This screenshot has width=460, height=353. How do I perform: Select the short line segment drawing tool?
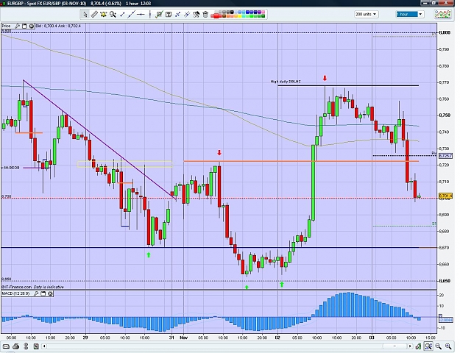tap(122, 14)
